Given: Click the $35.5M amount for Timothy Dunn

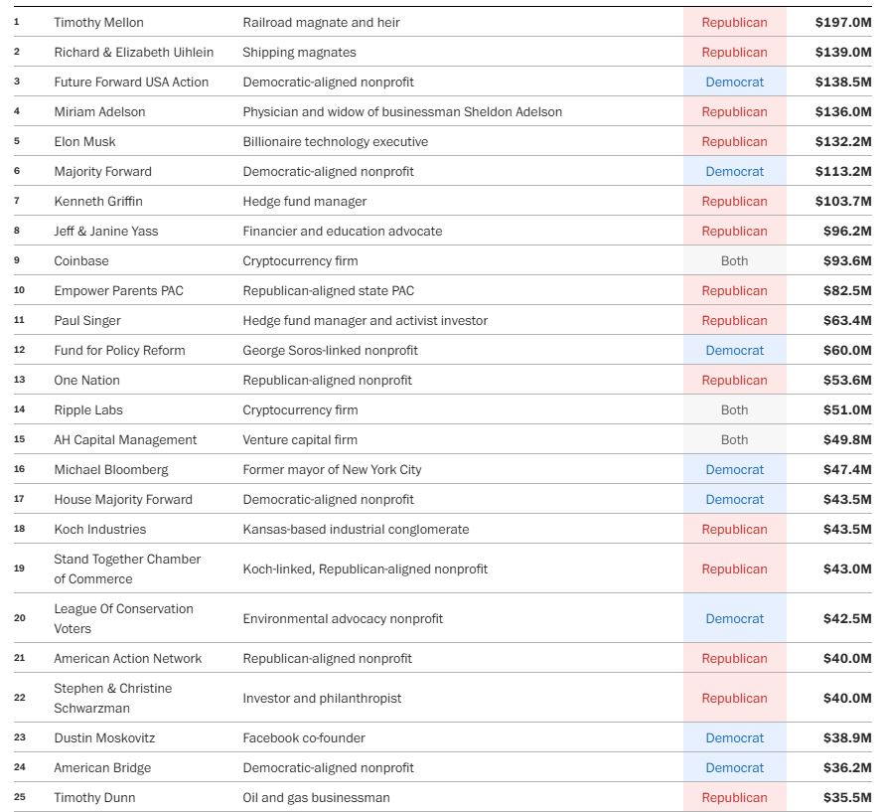Looking at the screenshot, I should (846, 797).
